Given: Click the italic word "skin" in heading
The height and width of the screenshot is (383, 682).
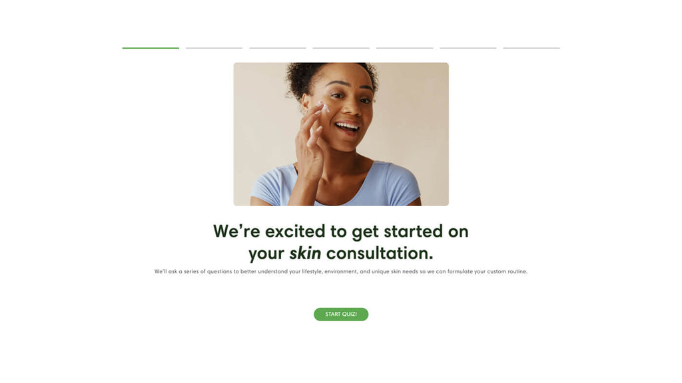Looking at the screenshot, I should click(x=305, y=253).
